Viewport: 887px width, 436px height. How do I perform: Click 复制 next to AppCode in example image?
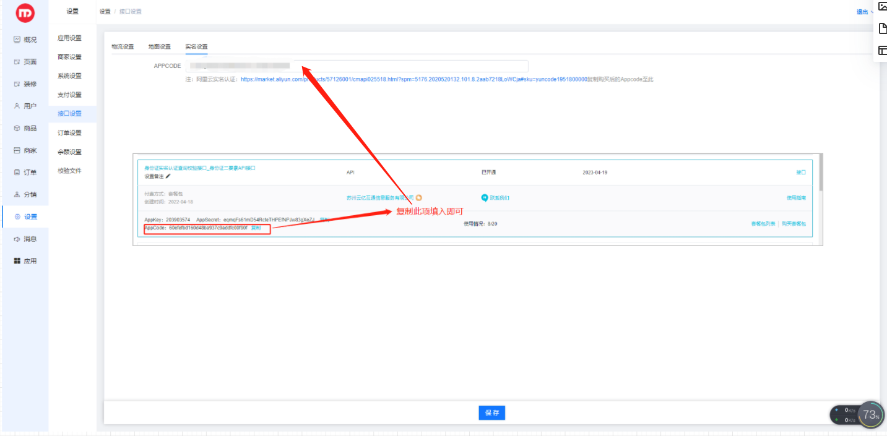256,228
